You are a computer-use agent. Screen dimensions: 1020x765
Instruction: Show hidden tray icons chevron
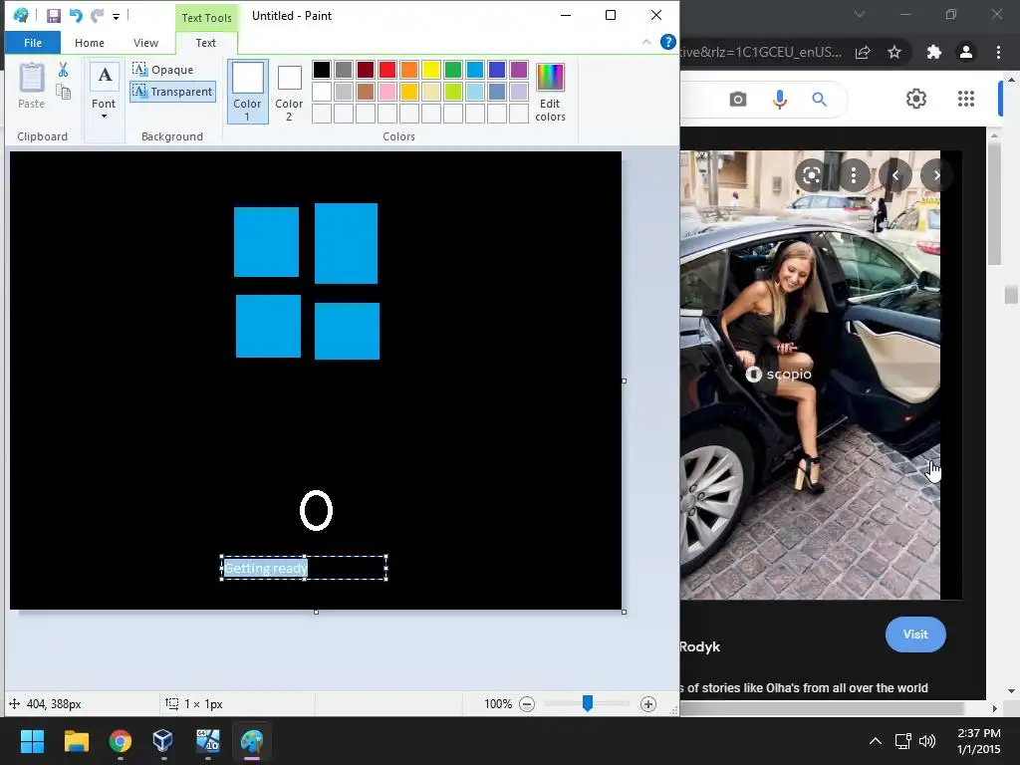coord(876,741)
